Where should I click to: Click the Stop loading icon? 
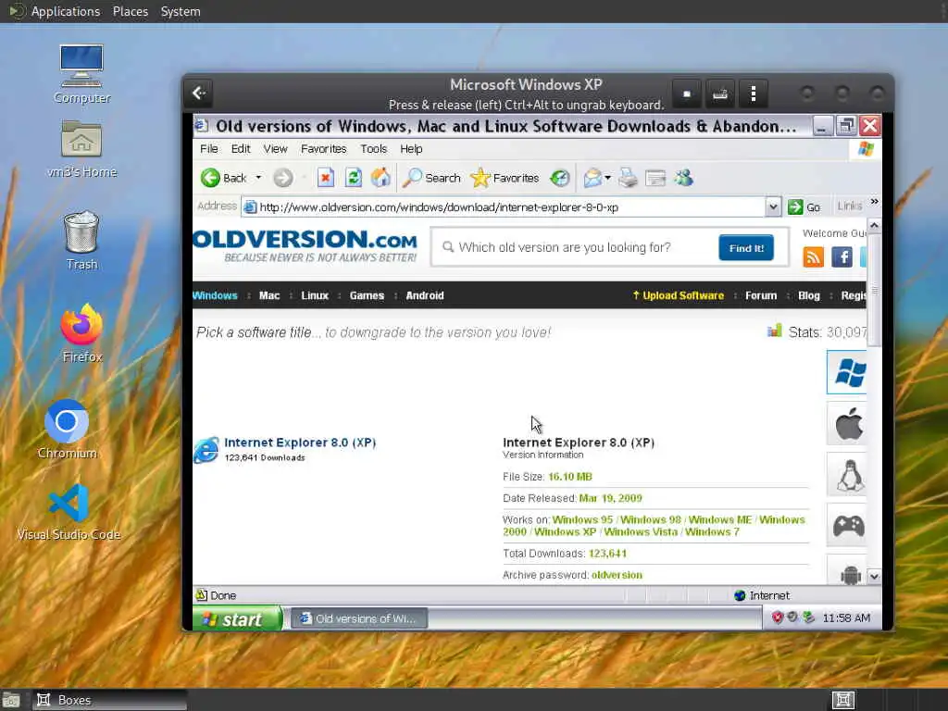tap(325, 178)
